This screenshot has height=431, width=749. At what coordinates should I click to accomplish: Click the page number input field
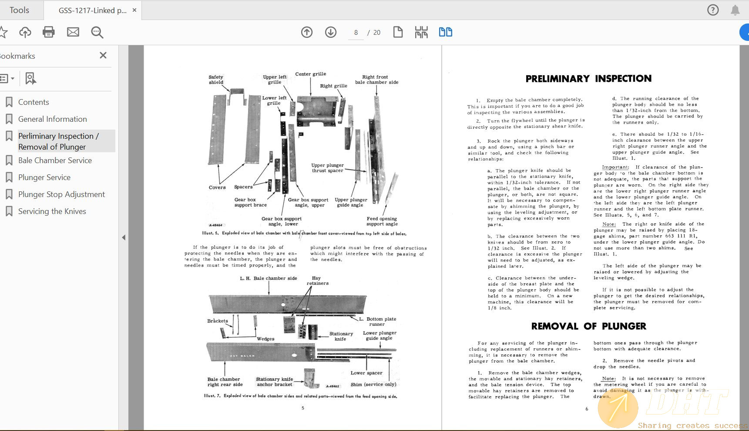pos(356,33)
